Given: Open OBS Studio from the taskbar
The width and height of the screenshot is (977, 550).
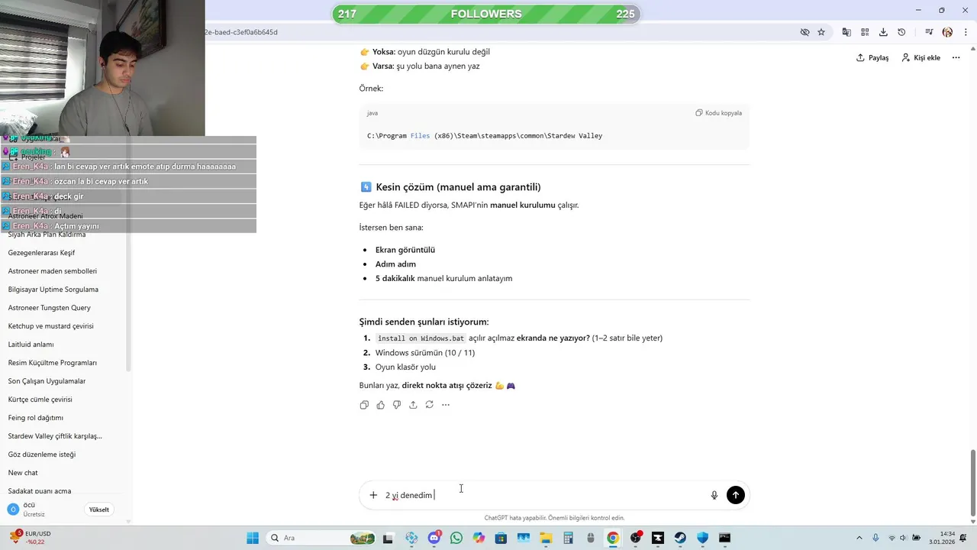Looking at the screenshot, I should tap(635, 538).
